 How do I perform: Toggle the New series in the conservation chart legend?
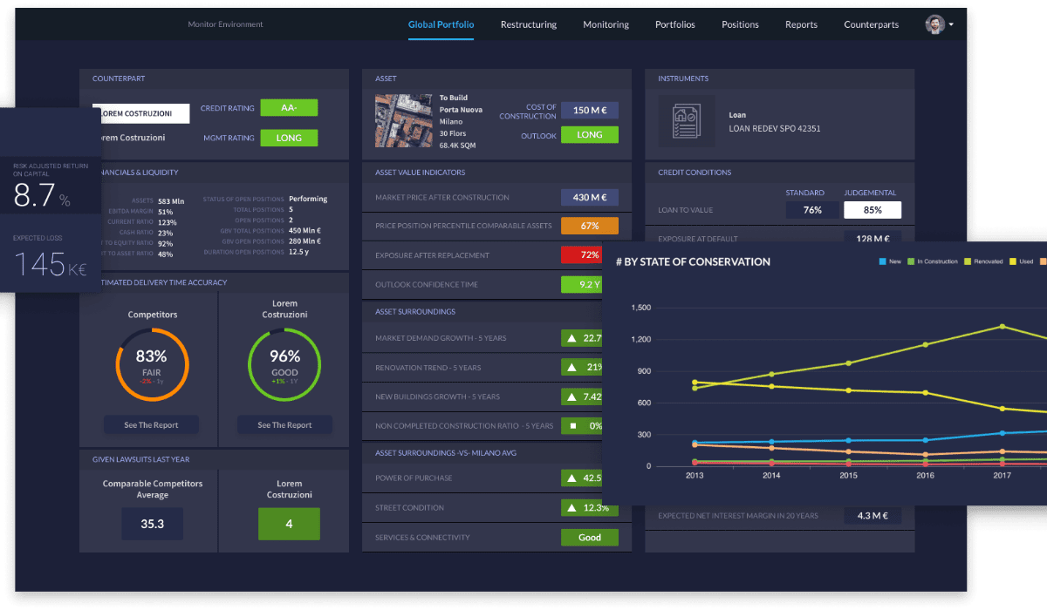coord(888,261)
